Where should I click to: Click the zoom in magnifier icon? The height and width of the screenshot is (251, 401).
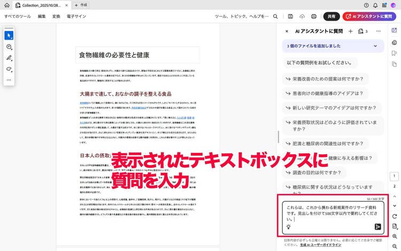(x=394, y=236)
